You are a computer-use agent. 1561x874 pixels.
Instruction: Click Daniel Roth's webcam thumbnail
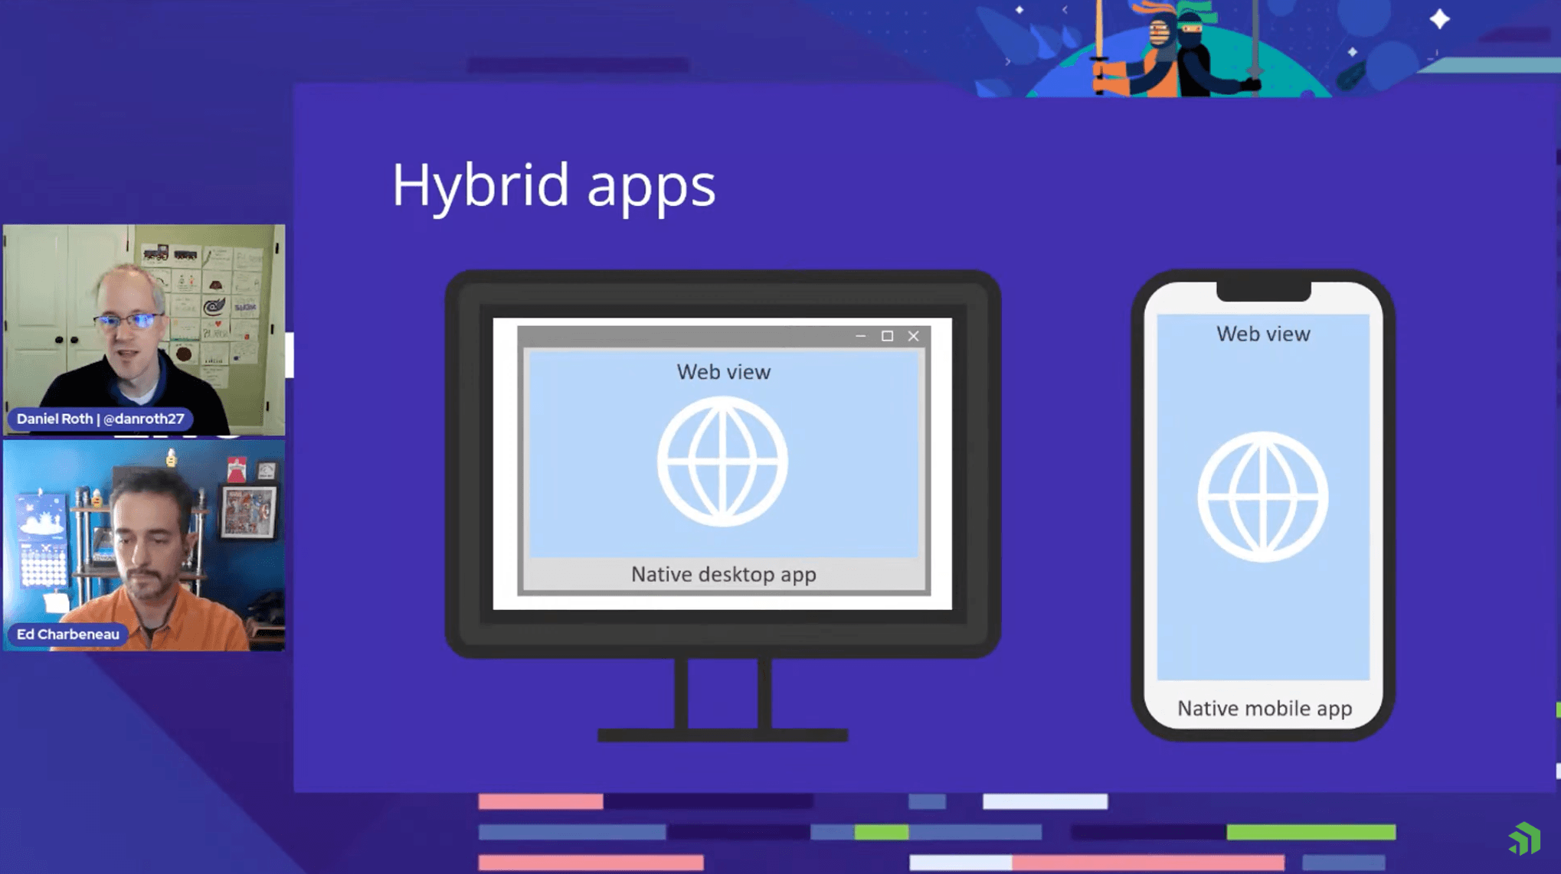pos(145,331)
